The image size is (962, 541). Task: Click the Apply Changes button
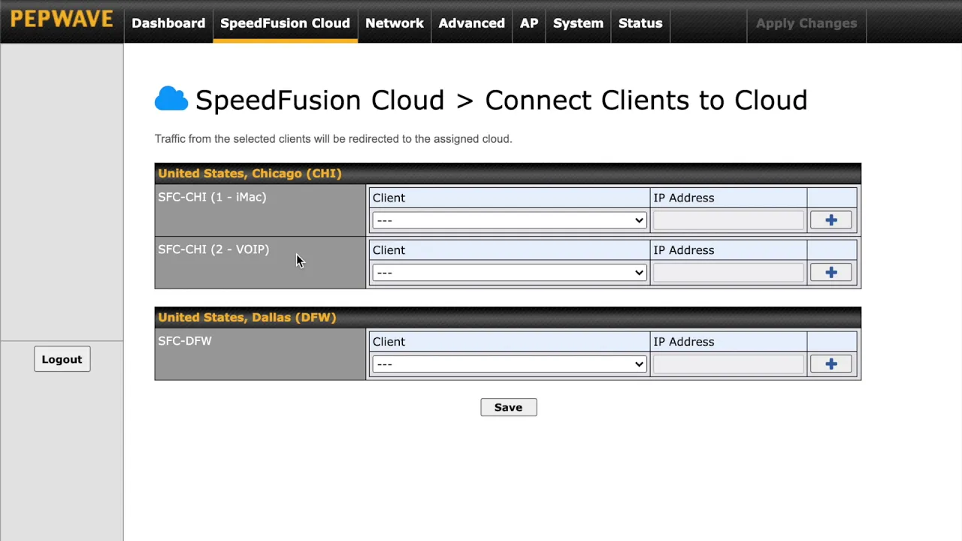(x=806, y=23)
